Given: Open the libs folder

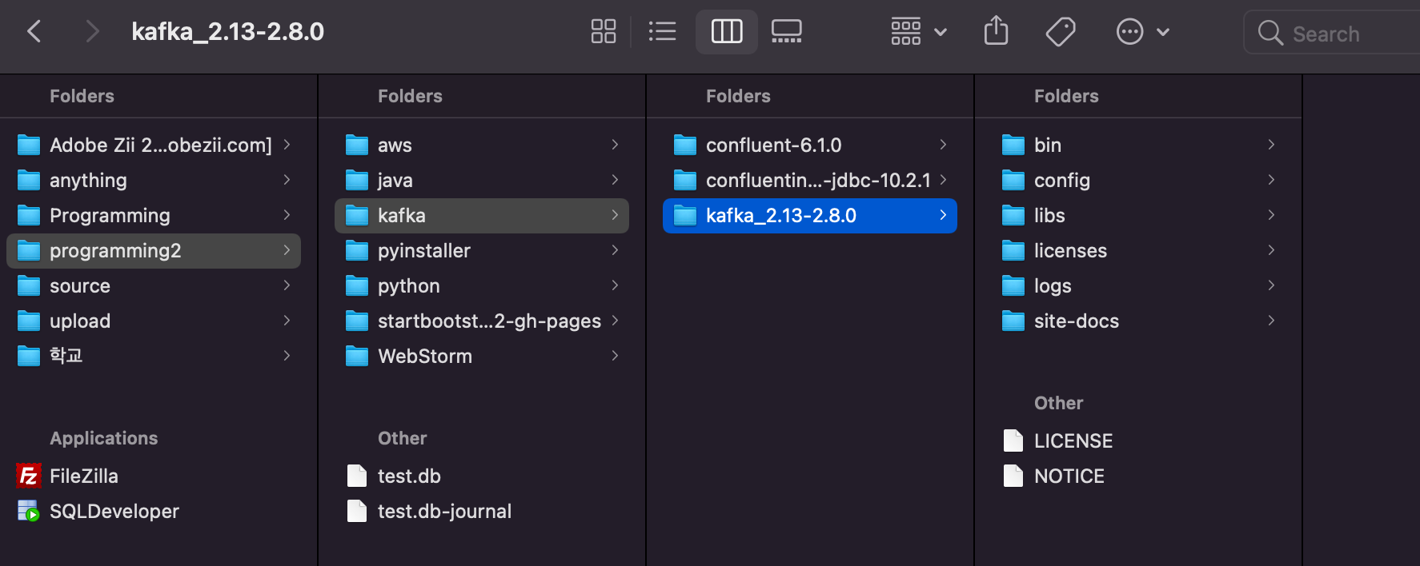Looking at the screenshot, I should [1138, 215].
